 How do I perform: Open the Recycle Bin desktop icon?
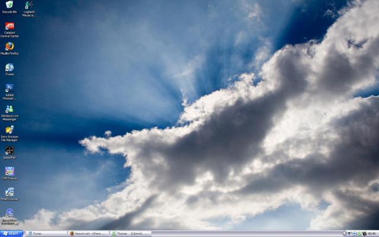click(x=9, y=7)
